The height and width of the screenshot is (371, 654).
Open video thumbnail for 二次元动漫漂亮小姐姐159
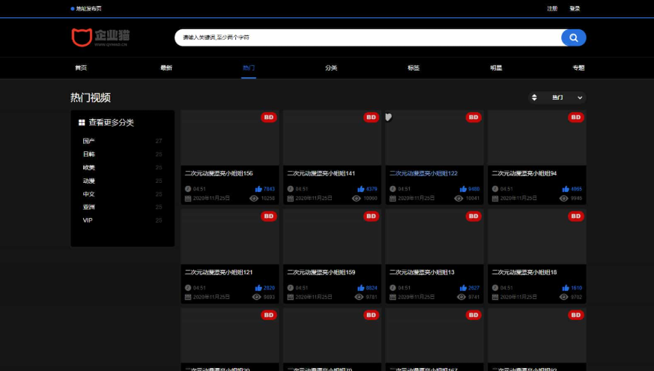[332, 237]
